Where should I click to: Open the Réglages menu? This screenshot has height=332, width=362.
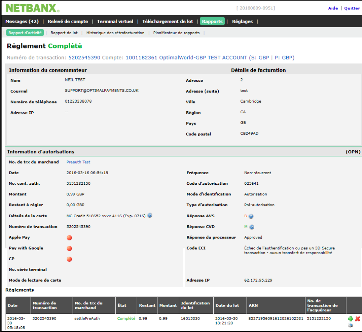[x=242, y=22]
